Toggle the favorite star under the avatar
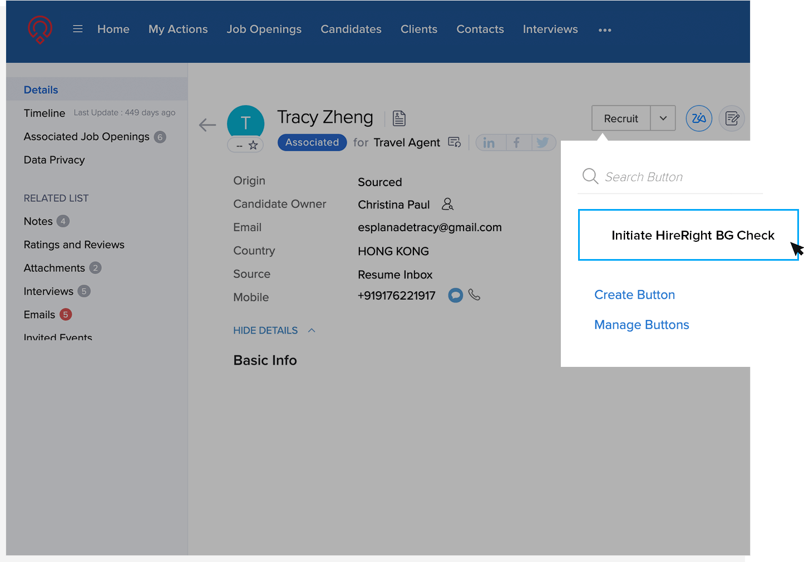 pos(254,145)
